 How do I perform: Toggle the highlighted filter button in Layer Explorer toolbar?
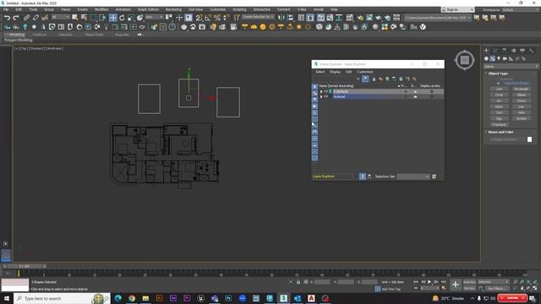click(365, 79)
